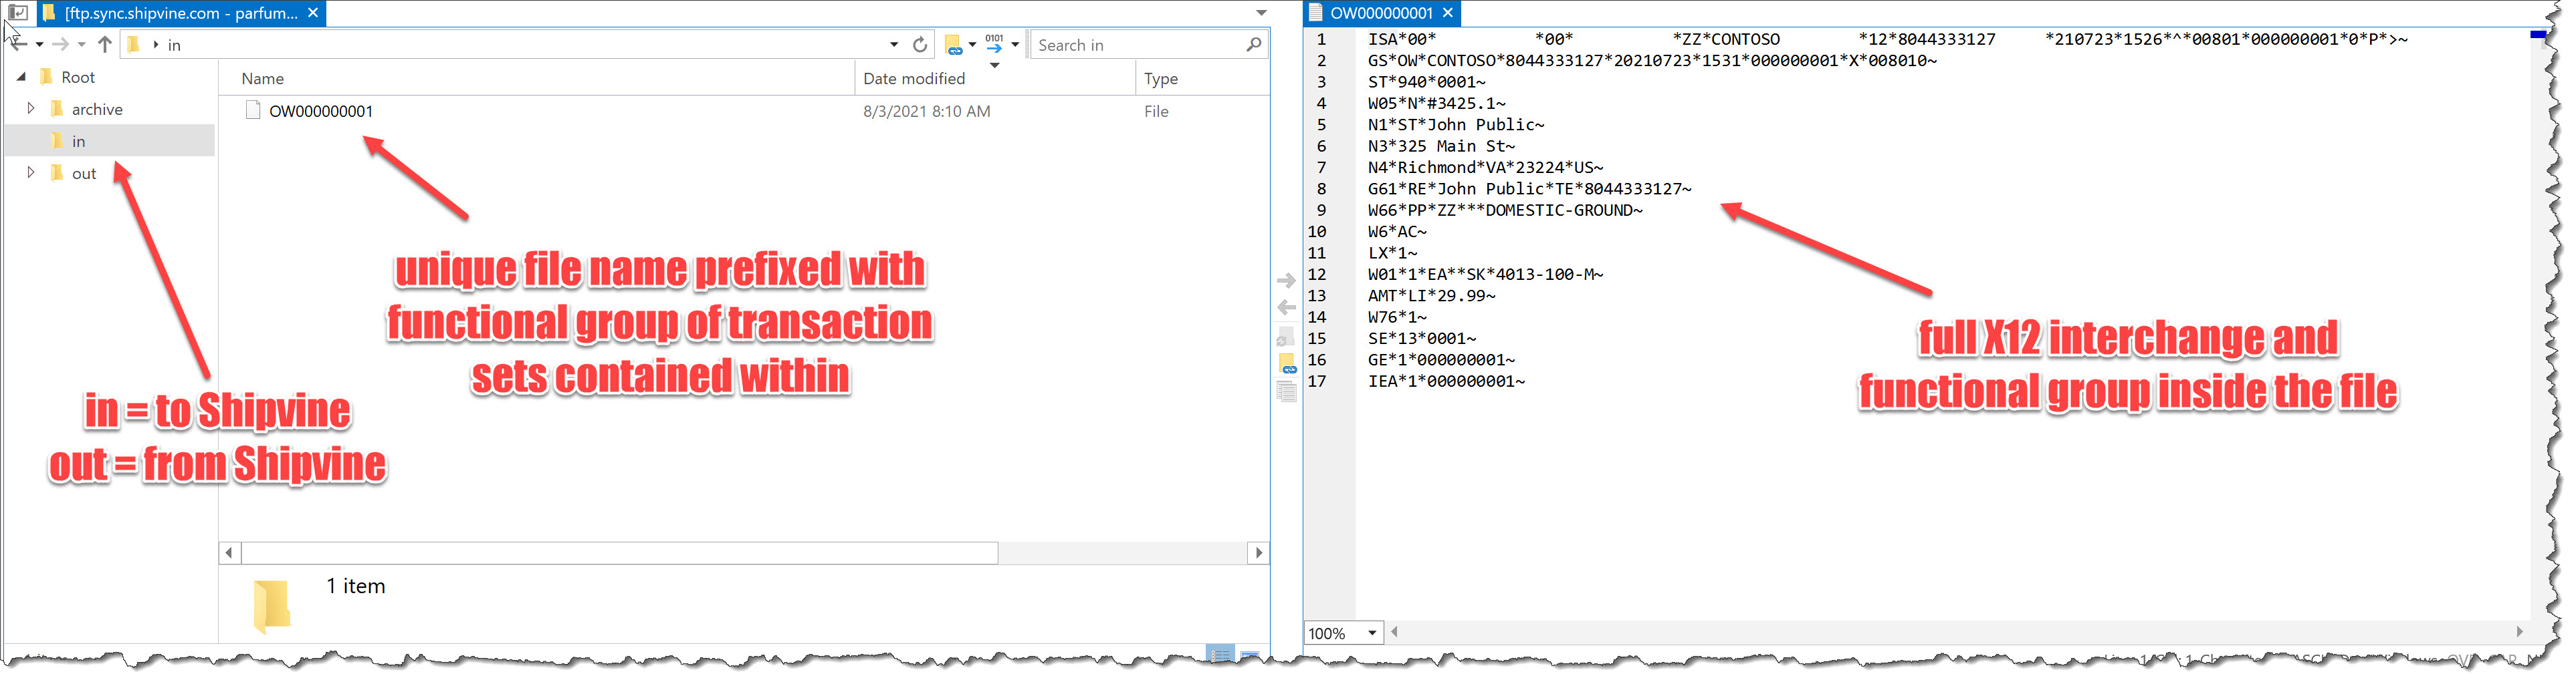Switch to the OW000000001 editor tab
This screenshot has width=2576, height=682.
[1380, 13]
